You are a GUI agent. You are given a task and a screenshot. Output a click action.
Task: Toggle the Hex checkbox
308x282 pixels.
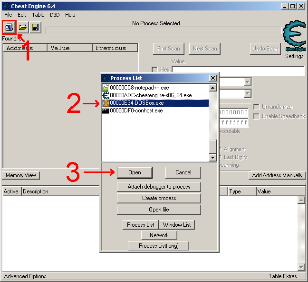[154, 70]
